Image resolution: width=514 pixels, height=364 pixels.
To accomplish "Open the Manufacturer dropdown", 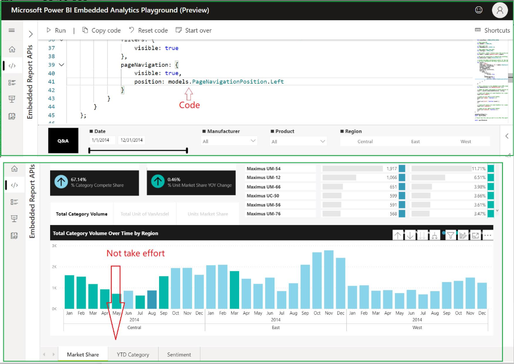I will 229,141.
